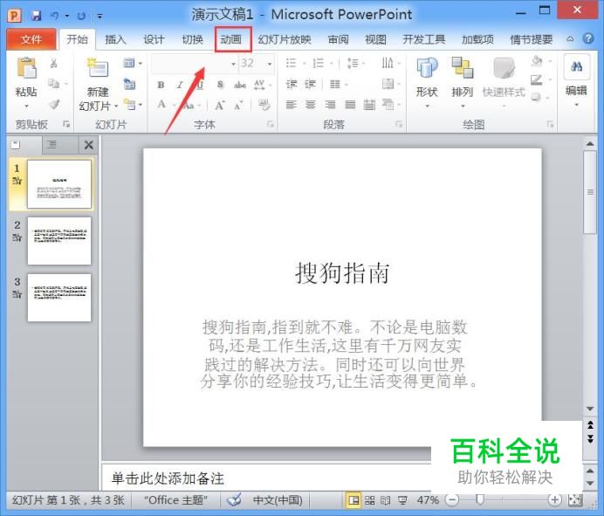The image size is (604, 516).
Task: Open the font name dropdown
Action: coord(233,64)
